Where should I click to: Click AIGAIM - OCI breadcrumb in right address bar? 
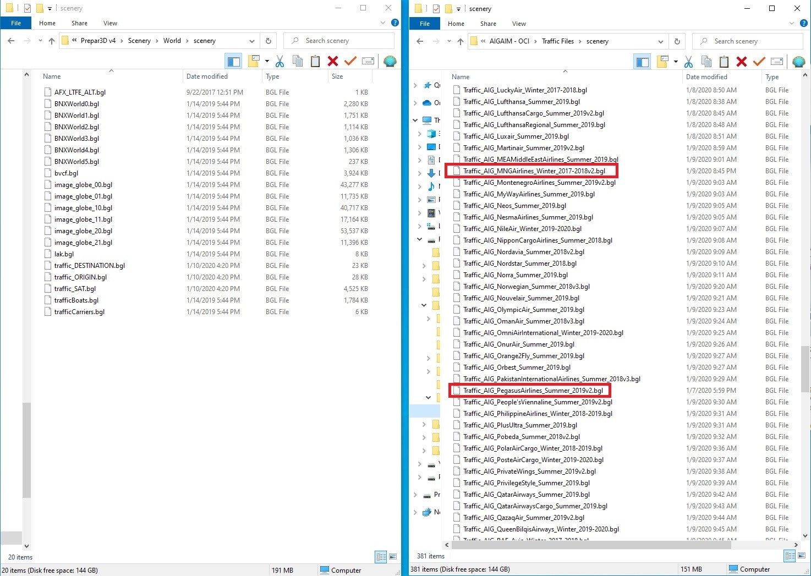click(509, 41)
